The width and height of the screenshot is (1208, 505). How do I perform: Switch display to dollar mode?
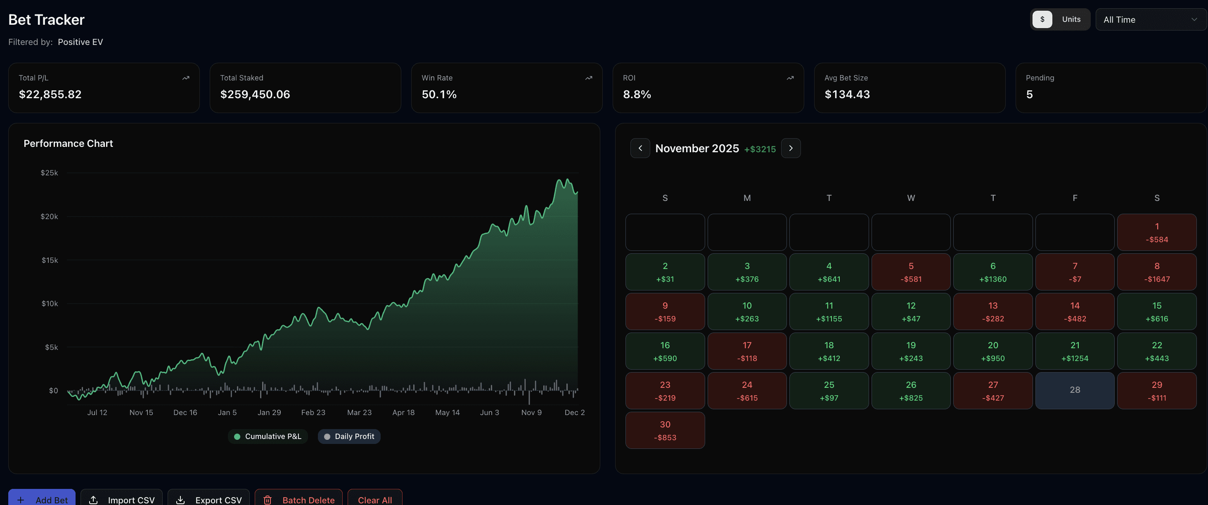[x=1042, y=19]
